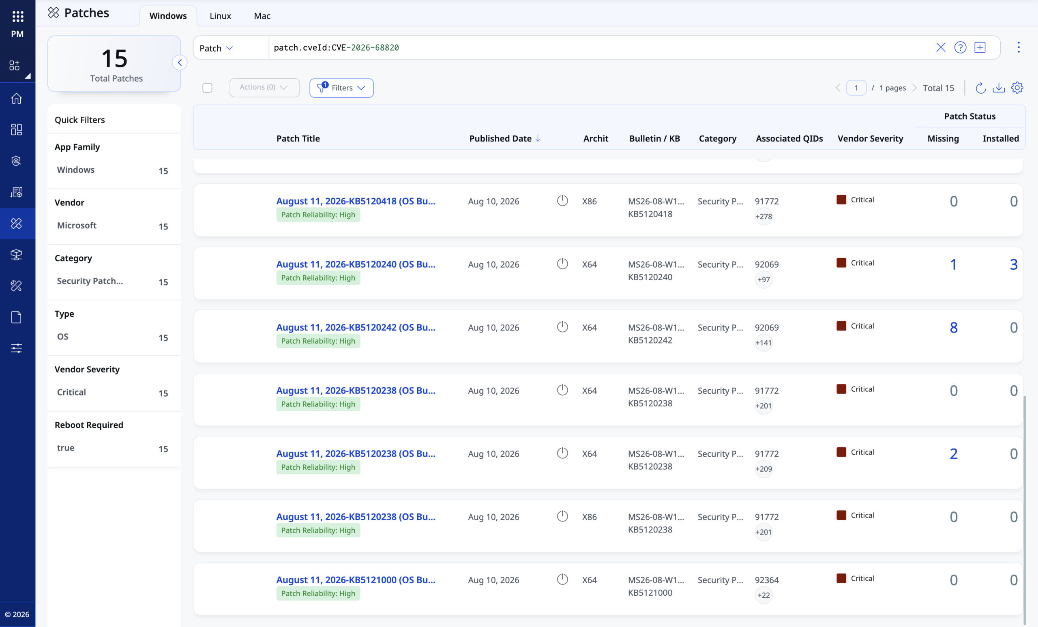Open the Dashboard sidebar icon
Image resolution: width=1038 pixels, height=627 pixels.
(17, 130)
